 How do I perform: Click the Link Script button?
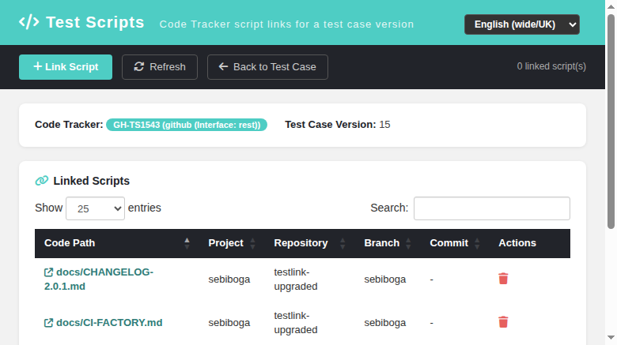[x=66, y=67]
